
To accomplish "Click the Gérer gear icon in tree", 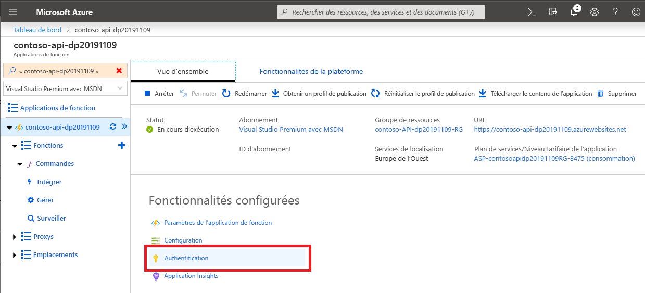I will pos(30,200).
